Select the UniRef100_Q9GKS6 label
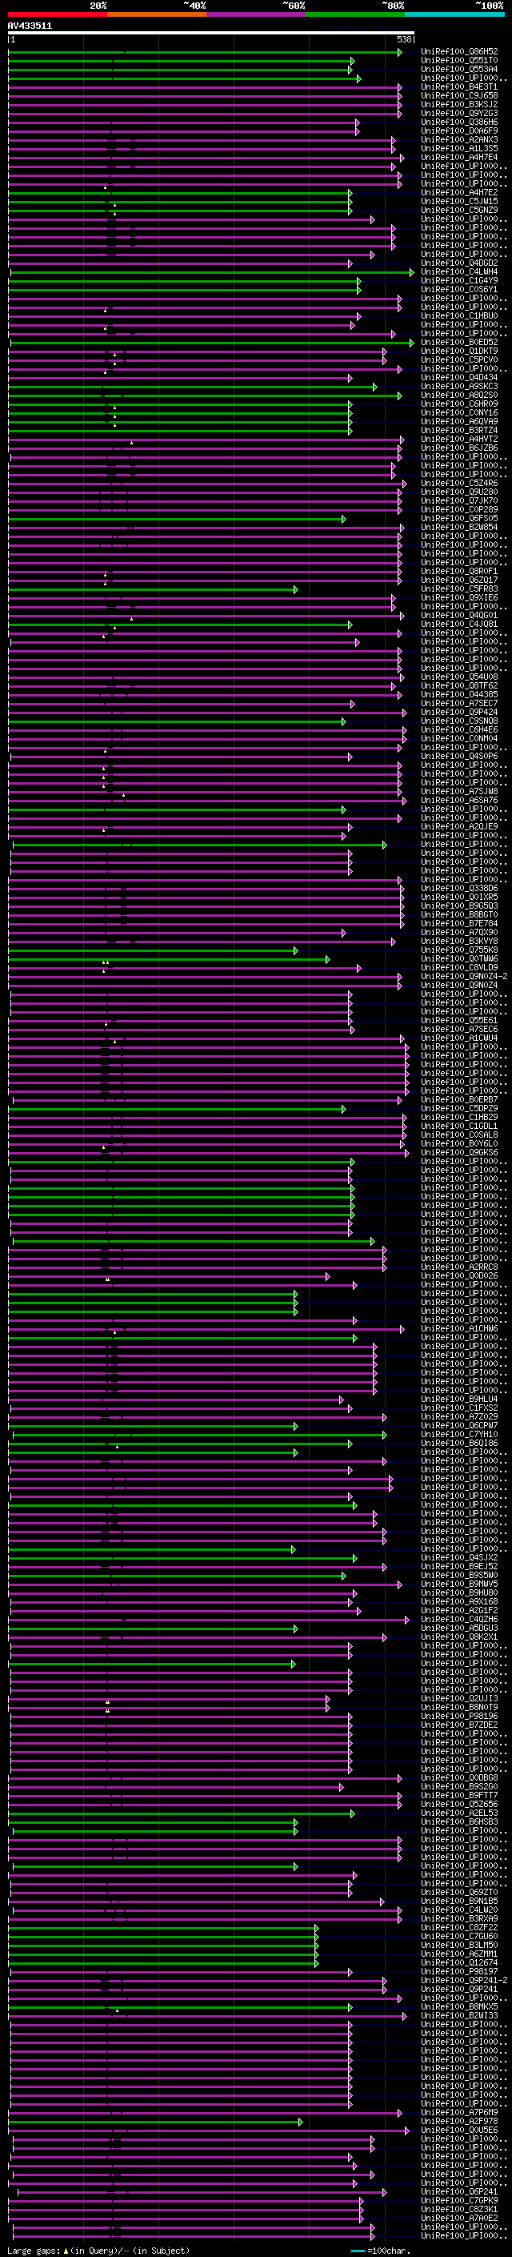Viewport: 512px width, 2257px height. tap(459, 1152)
